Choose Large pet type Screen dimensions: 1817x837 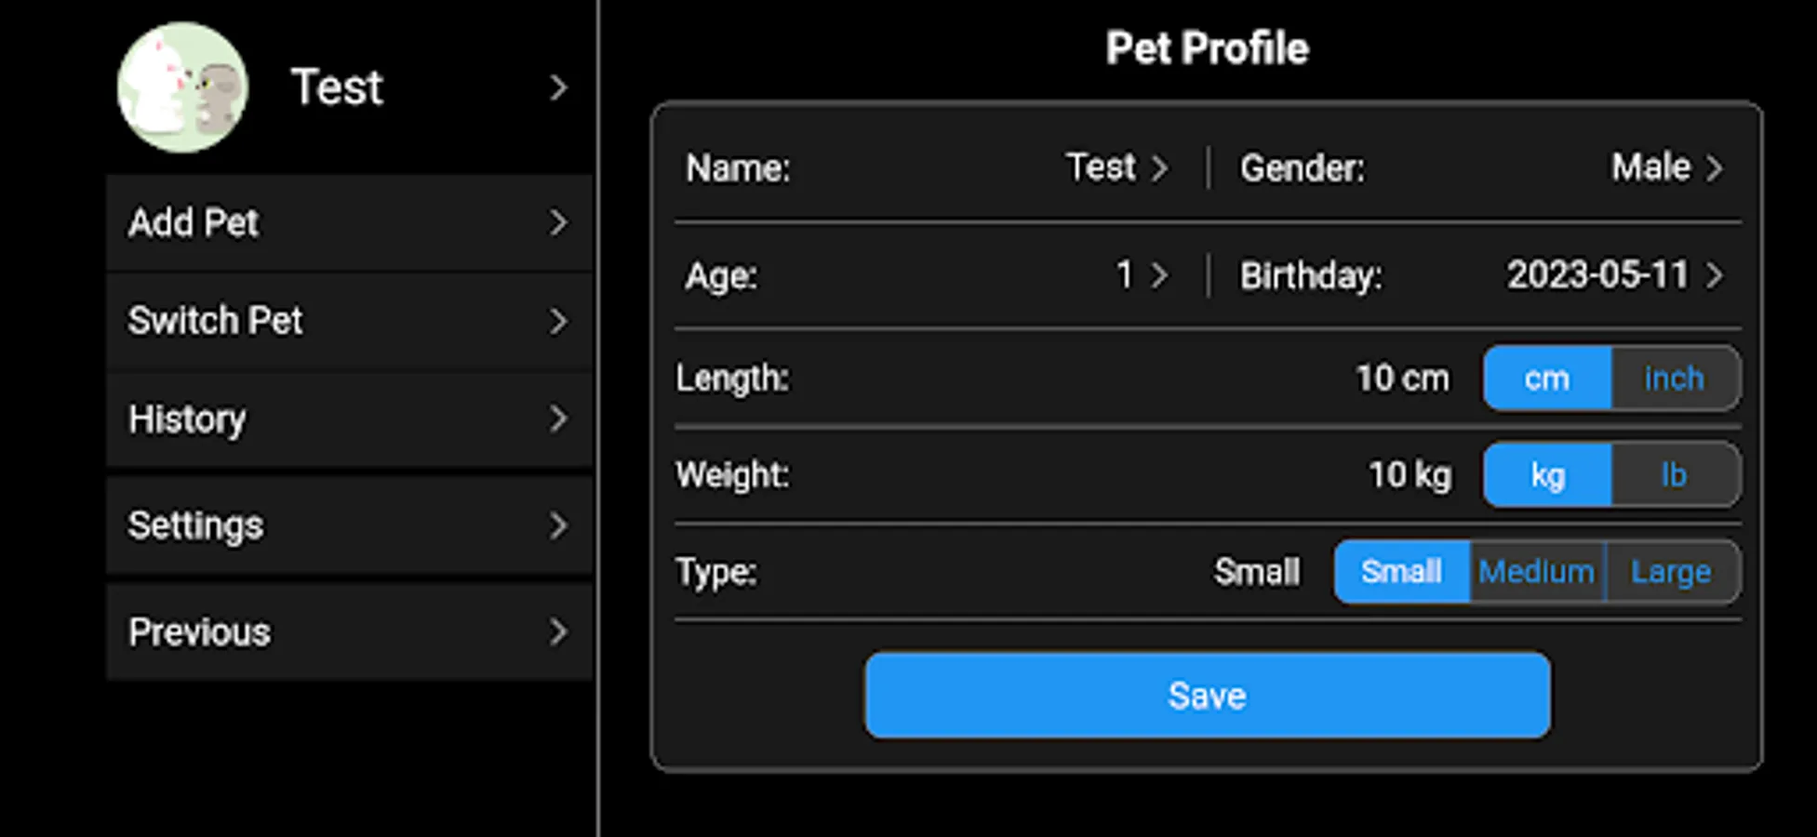(x=1671, y=572)
